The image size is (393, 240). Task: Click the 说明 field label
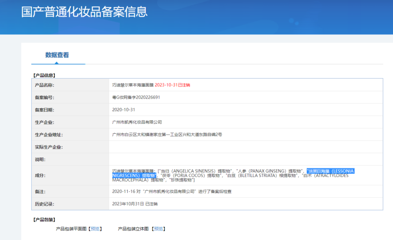pyautogui.click(x=40, y=159)
